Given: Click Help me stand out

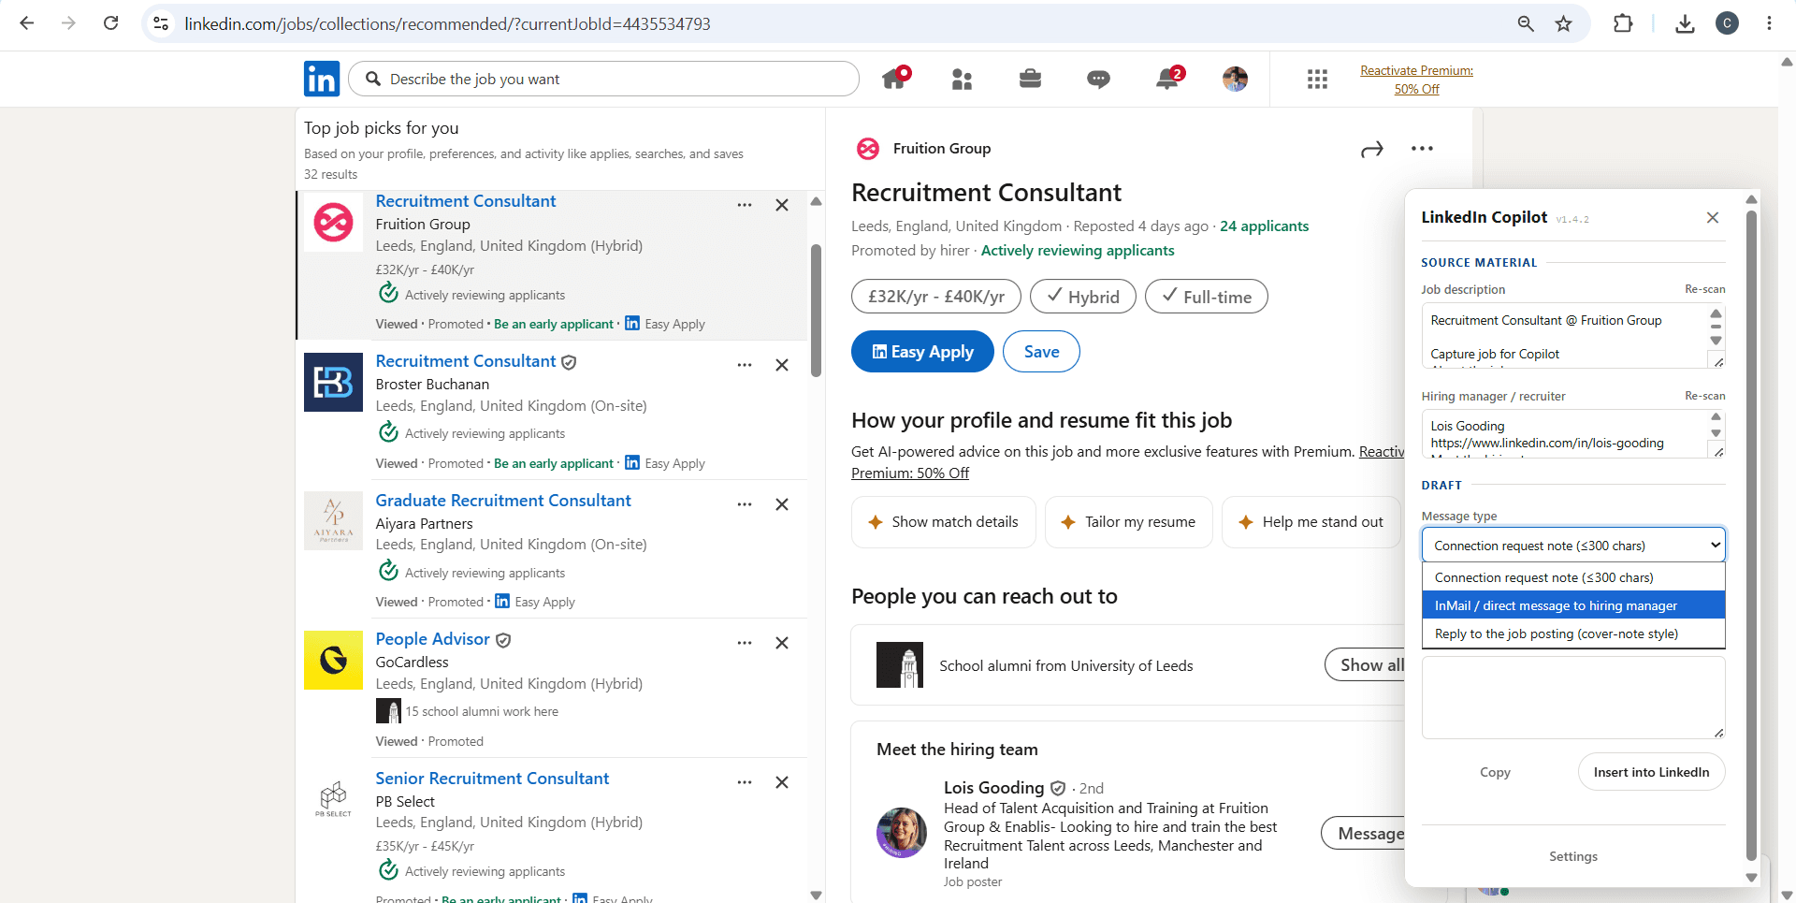Looking at the screenshot, I should (1311, 522).
